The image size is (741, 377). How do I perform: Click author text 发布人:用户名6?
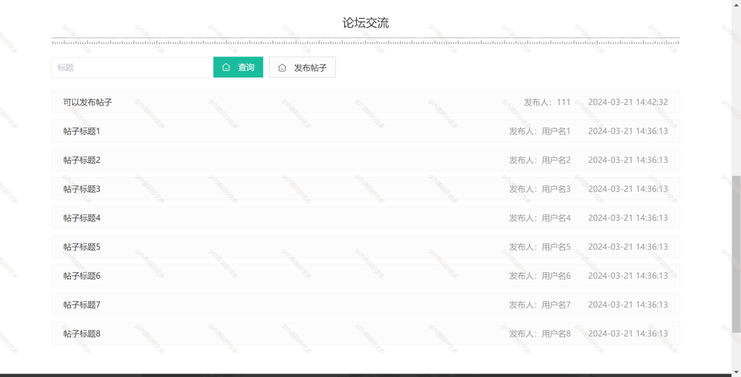point(540,276)
